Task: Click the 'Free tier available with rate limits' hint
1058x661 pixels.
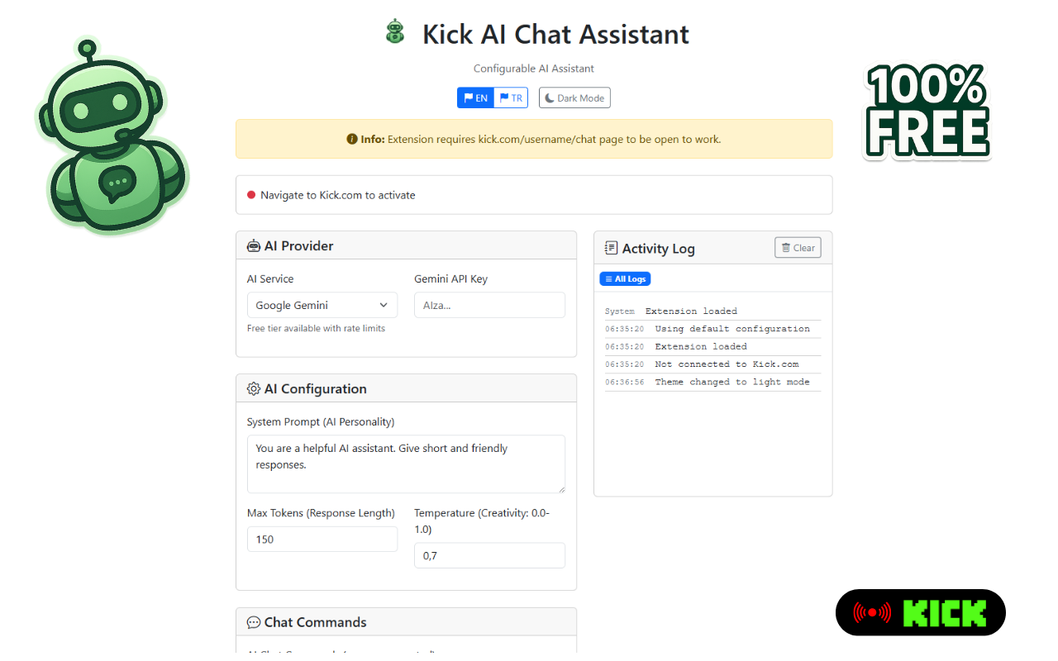Action: click(316, 328)
